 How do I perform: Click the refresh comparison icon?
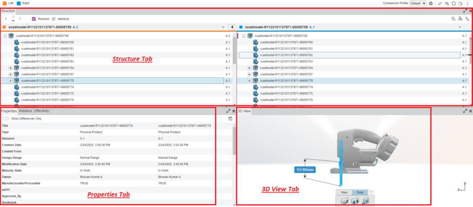tap(454, 3)
